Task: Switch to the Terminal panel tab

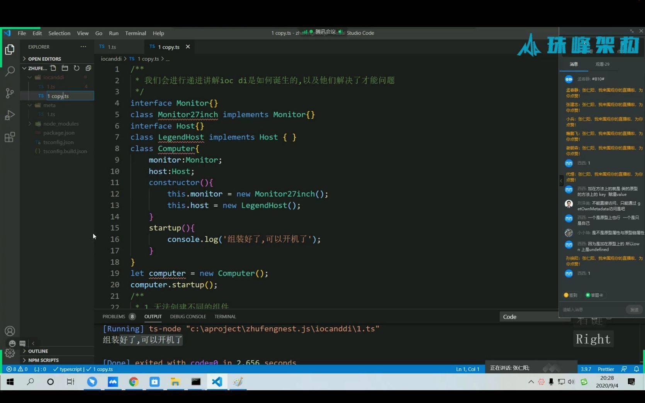Action: pos(225,316)
